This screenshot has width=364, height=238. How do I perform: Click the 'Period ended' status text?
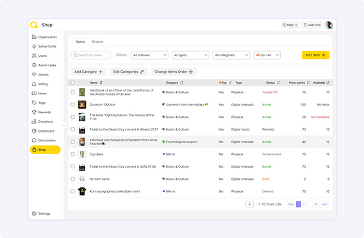pyautogui.click(x=272, y=154)
